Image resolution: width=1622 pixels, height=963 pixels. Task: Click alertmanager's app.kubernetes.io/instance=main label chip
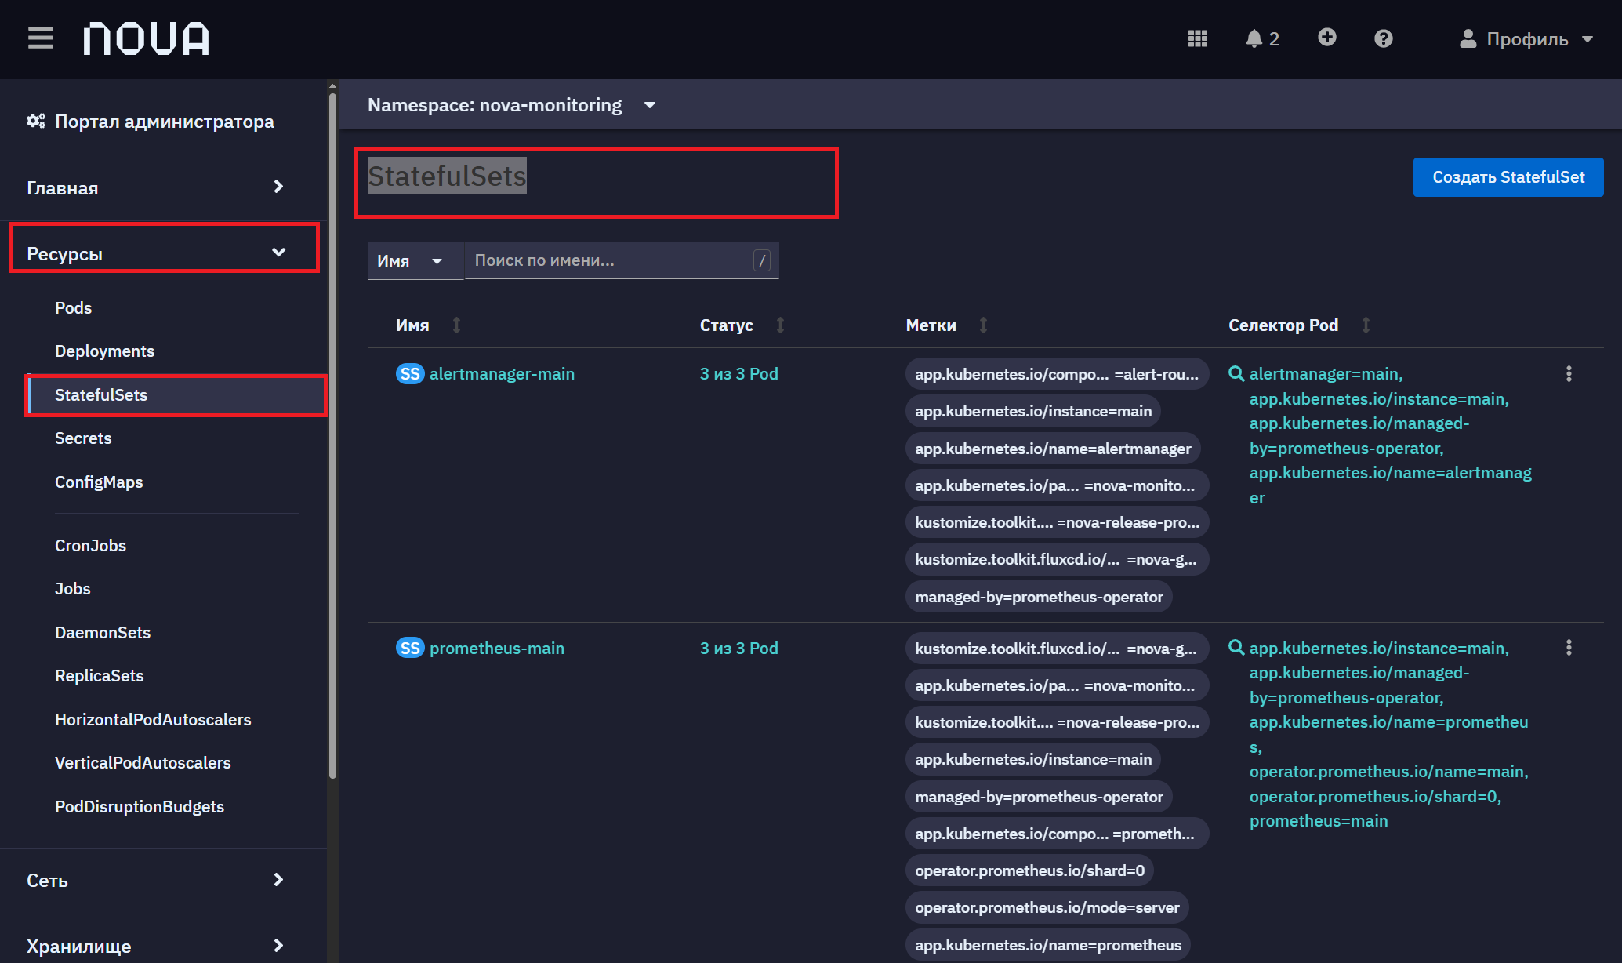tap(1033, 411)
